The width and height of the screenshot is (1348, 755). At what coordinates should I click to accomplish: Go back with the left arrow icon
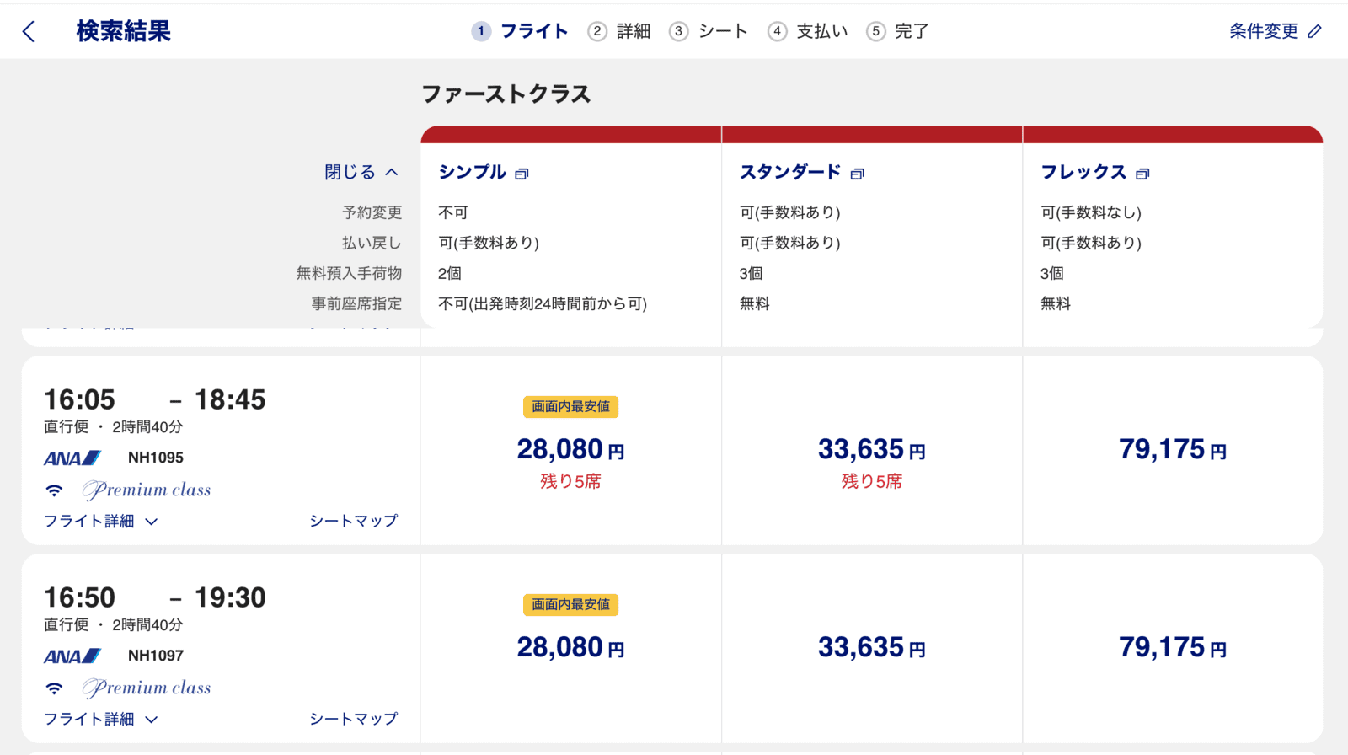click(x=29, y=32)
